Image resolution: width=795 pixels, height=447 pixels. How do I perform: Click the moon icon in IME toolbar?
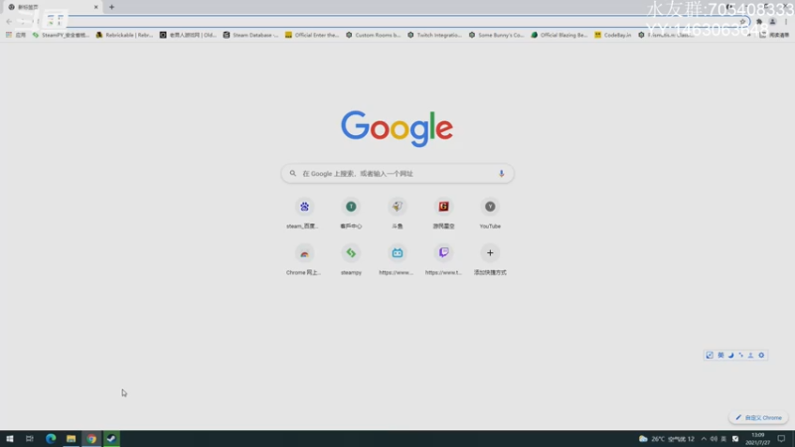pyautogui.click(x=731, y=356)
